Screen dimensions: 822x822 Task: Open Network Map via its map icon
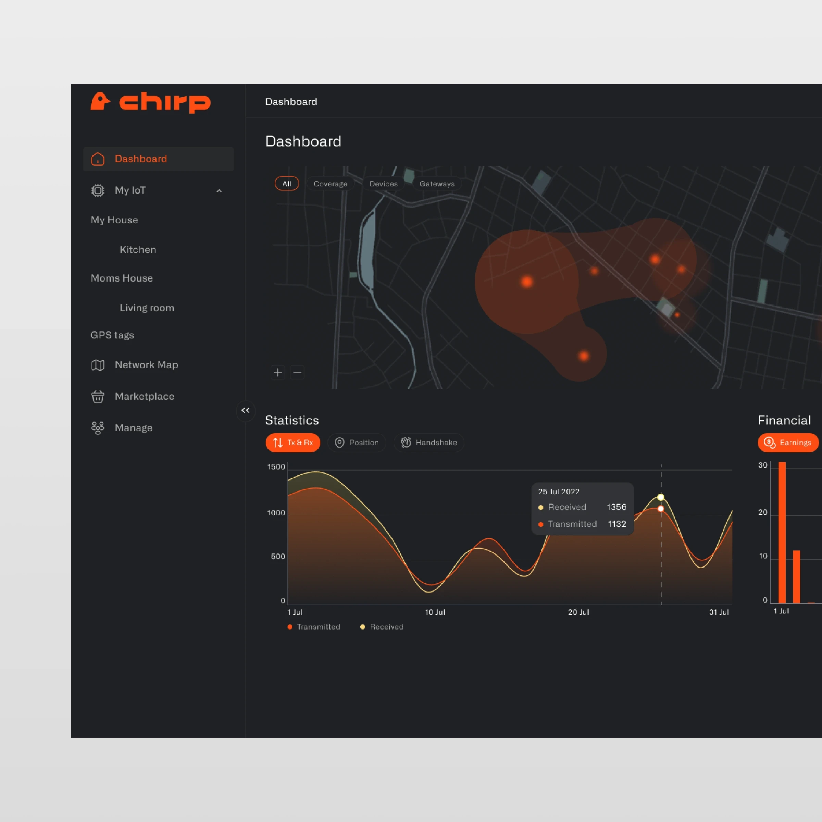pos(98,365)
